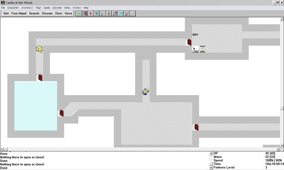Open the File menu
Screen dimensions: 284x170
[3, 8]
